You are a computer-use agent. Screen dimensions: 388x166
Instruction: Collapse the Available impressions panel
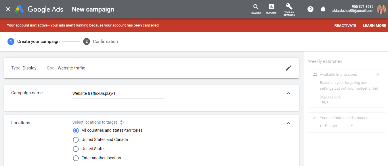[x=378, y=74]
